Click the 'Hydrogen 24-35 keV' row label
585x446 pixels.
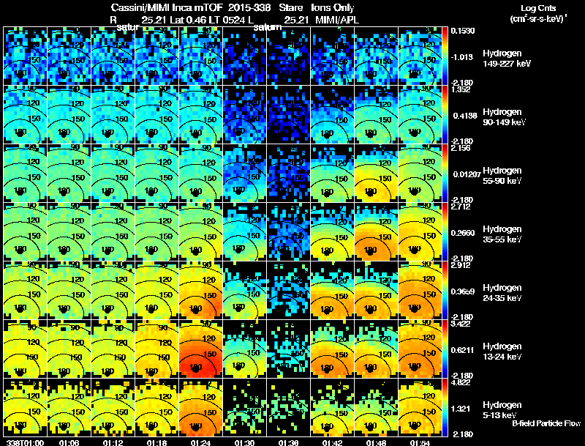coord(502,293)
